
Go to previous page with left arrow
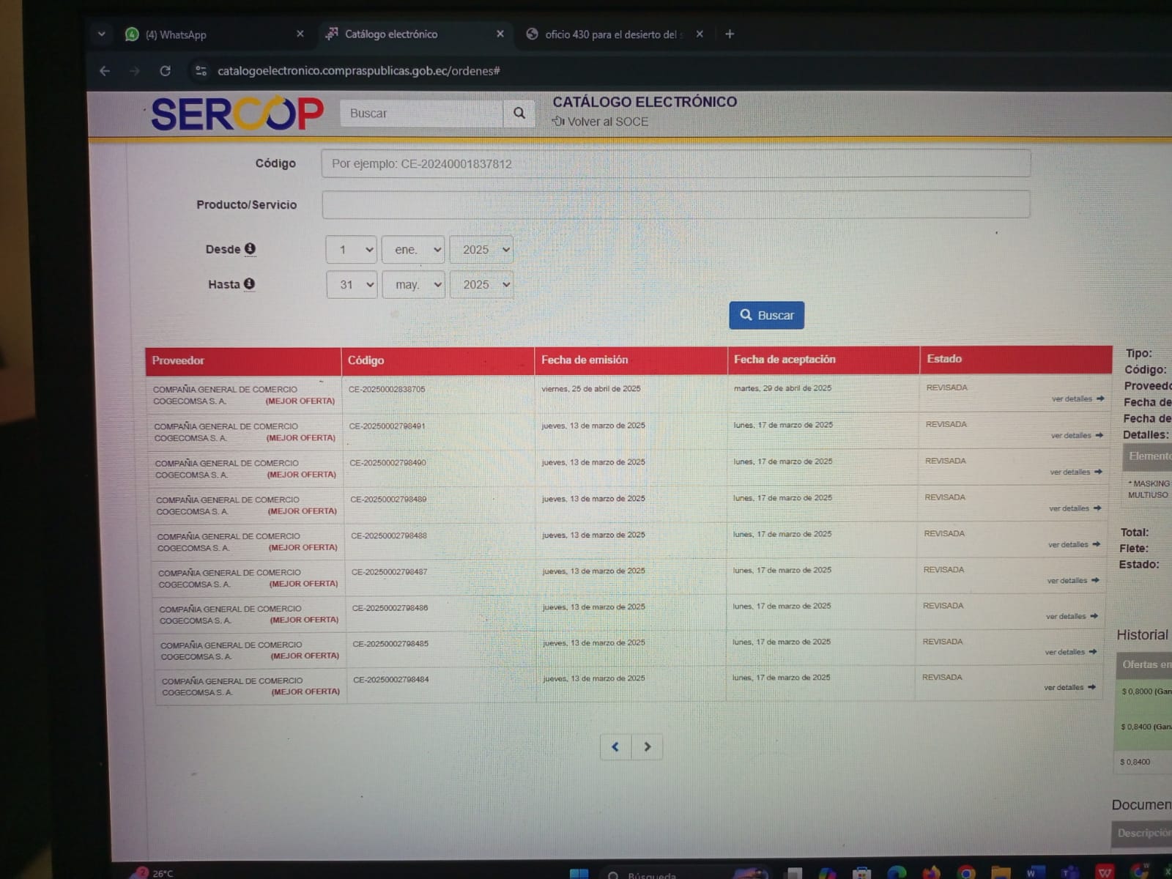click(615, 746)
